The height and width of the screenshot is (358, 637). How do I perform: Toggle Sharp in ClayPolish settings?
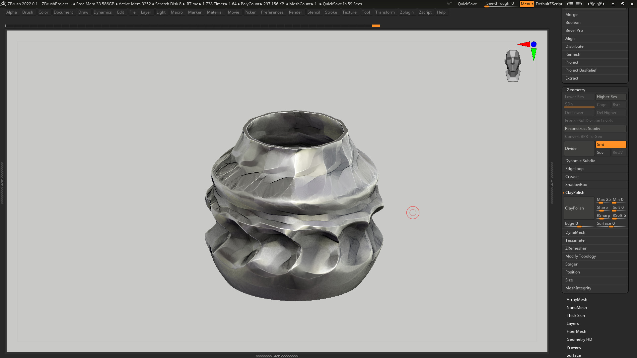tap(603, 208)
